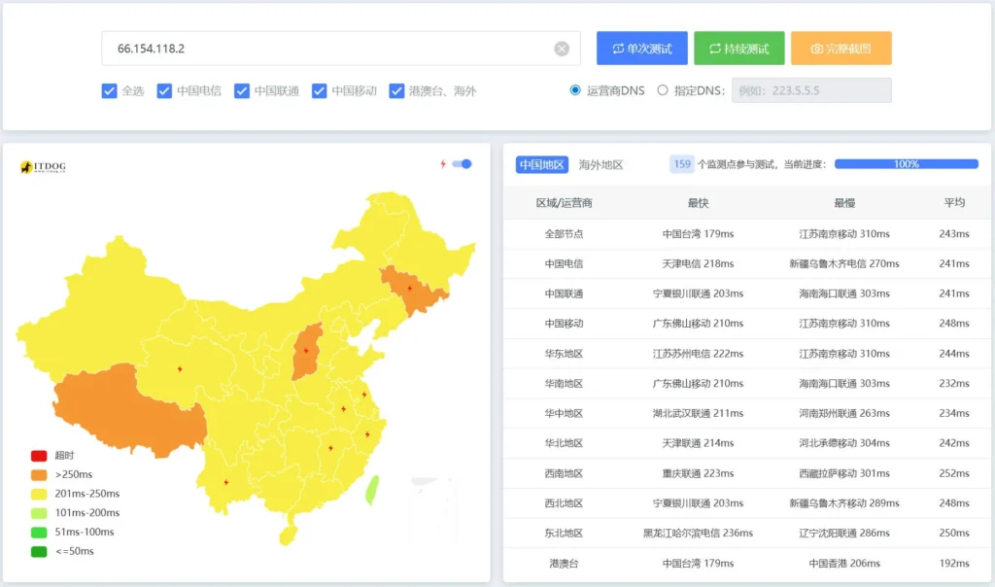Select the 中国电信 table row label
995x587 pixels.
pyautogui.click(x=564, y=263)
